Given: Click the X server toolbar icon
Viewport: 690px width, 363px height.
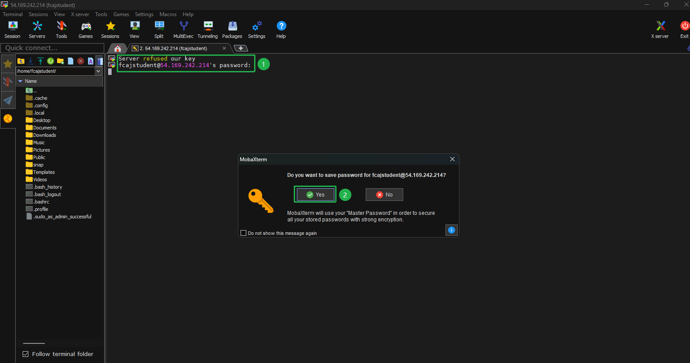Looking at the screenshot, I should tap(660, 30).
